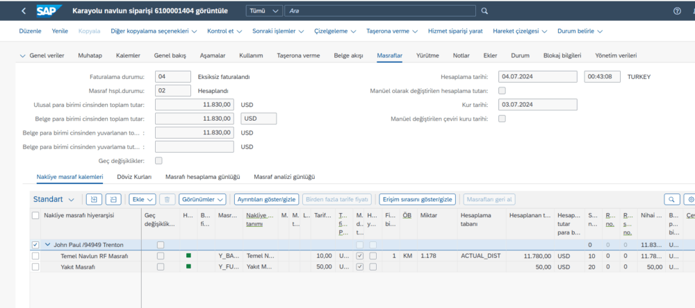This screenshot has height=308, width=695.
Task: Open the Tümü search scope dropdown
Action: [x=264, y=10]
